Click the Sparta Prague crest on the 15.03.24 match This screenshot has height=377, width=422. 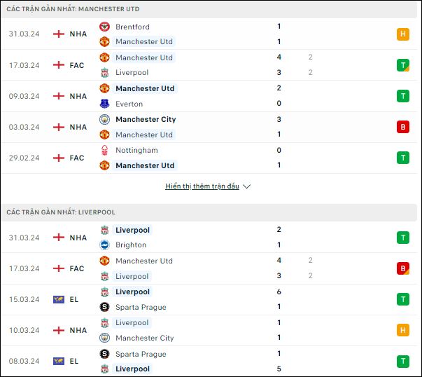(104, 307)
